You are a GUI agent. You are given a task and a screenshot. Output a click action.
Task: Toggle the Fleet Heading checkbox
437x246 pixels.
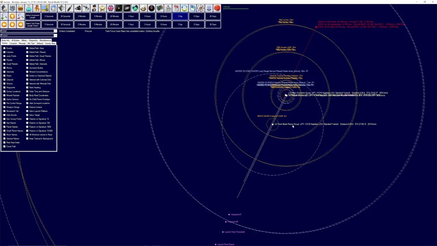27,87
